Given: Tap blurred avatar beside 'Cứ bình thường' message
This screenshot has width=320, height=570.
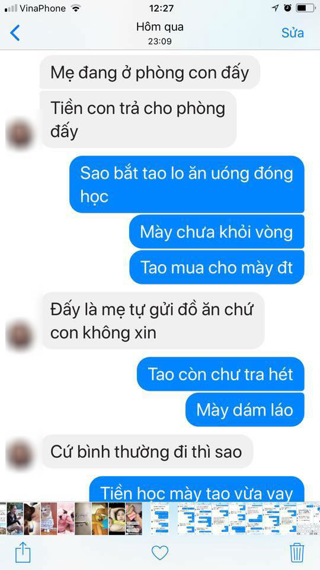Looking at the screenshot, I should (18, 455).
